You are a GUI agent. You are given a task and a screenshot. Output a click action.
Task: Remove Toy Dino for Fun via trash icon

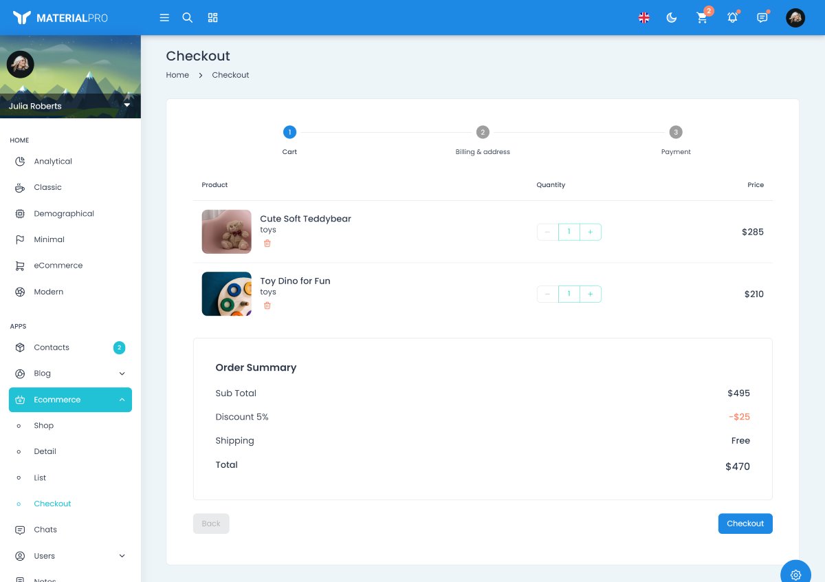pos(267,305)
